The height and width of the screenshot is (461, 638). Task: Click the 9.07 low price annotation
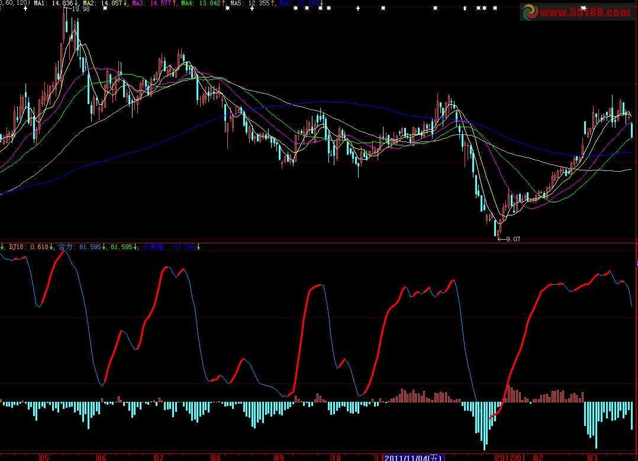[513, 239]
